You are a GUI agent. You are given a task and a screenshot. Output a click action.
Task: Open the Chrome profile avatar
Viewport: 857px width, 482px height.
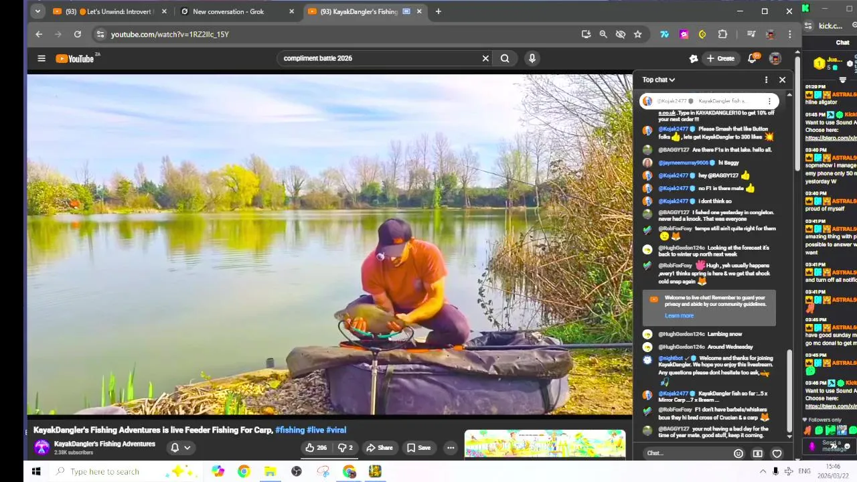tap(771, 34)
